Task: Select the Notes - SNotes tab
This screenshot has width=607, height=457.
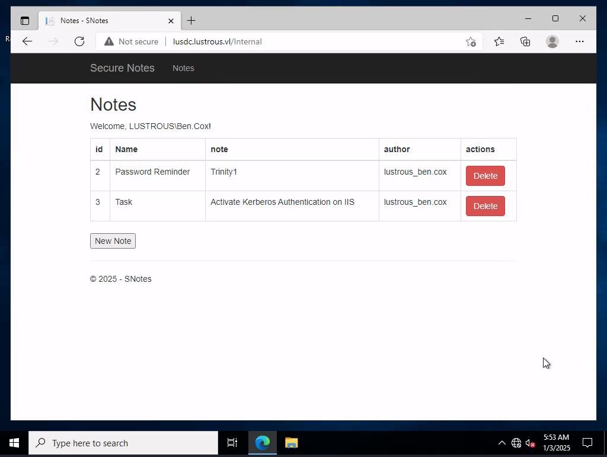Action: click(x=101, y=21)
